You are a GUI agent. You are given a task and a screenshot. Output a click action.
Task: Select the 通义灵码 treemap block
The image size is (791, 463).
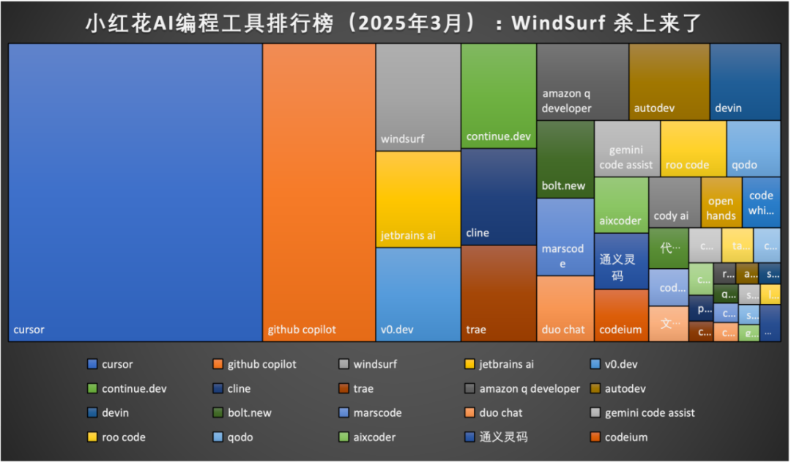[622, 262]
